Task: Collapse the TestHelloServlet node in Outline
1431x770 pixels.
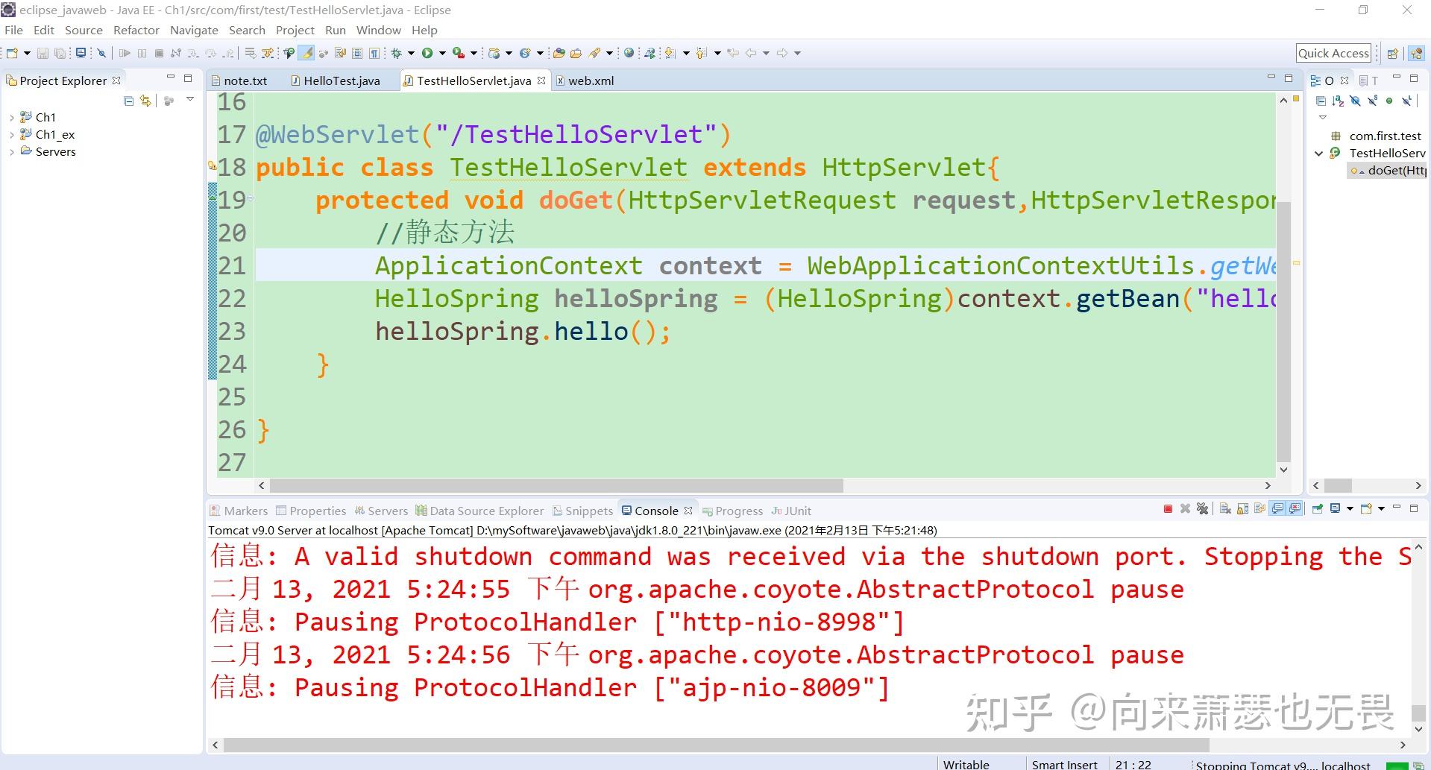Action: 1318,153
